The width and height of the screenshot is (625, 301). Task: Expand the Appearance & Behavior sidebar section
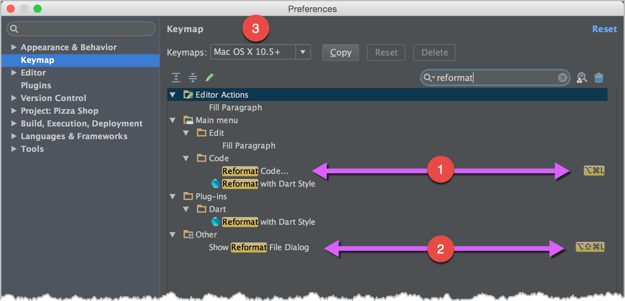14,47
